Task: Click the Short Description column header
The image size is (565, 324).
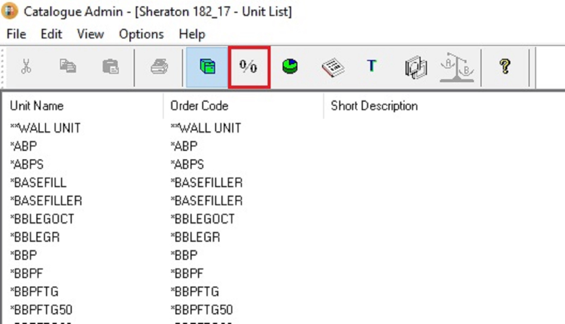Action: (x=374, y=106)
